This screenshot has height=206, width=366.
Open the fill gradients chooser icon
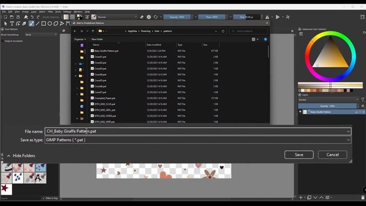point(66,17)
